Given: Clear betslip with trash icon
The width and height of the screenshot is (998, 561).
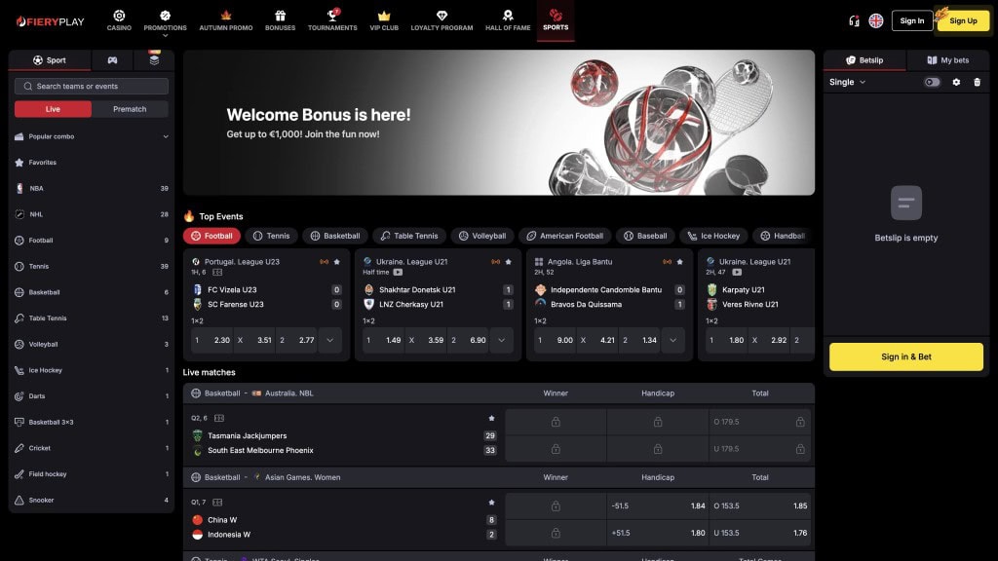Looking at the screenshot, I should [x=977, y=82].
